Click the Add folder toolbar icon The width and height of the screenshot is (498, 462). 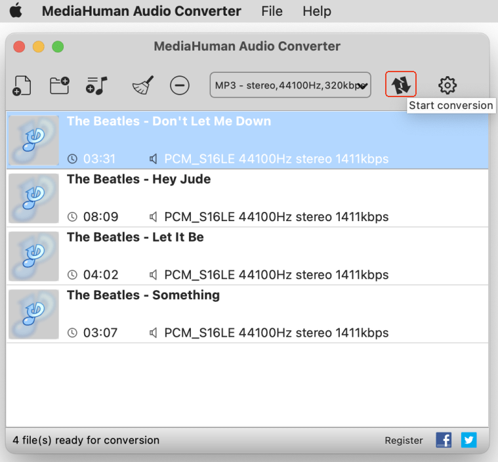pos(60,85)
